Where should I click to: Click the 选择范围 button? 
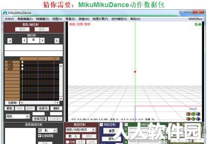(x=39, y=119)
